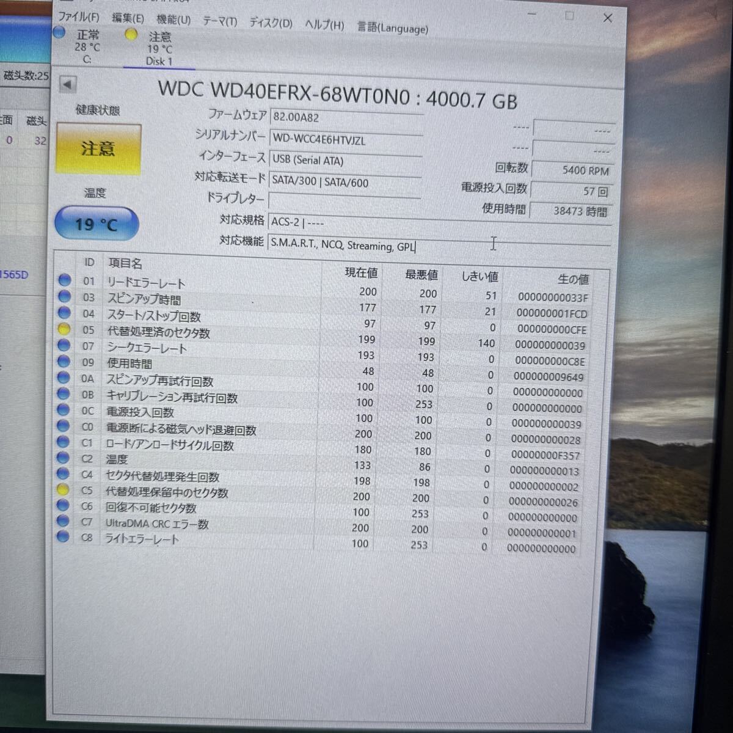Click the yellow status dot for 代替処理済のセクタ数
The width and height of the screenshot is (733, 733).
tap(64, 329)
